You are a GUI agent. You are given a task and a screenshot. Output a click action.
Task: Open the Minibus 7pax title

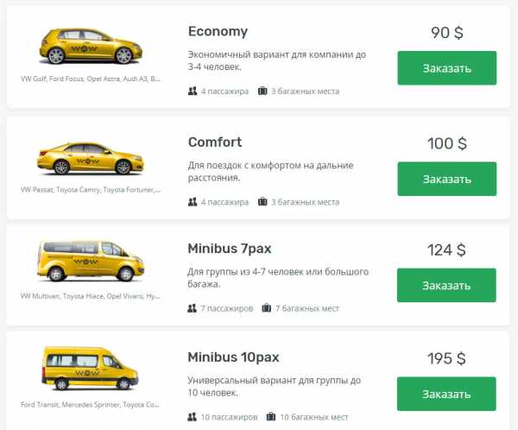tap(230, 249)
